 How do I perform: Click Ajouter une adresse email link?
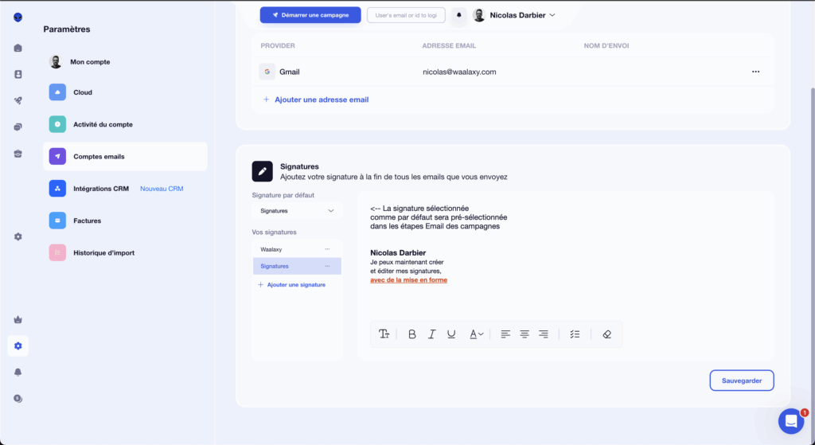pos(316,100)
